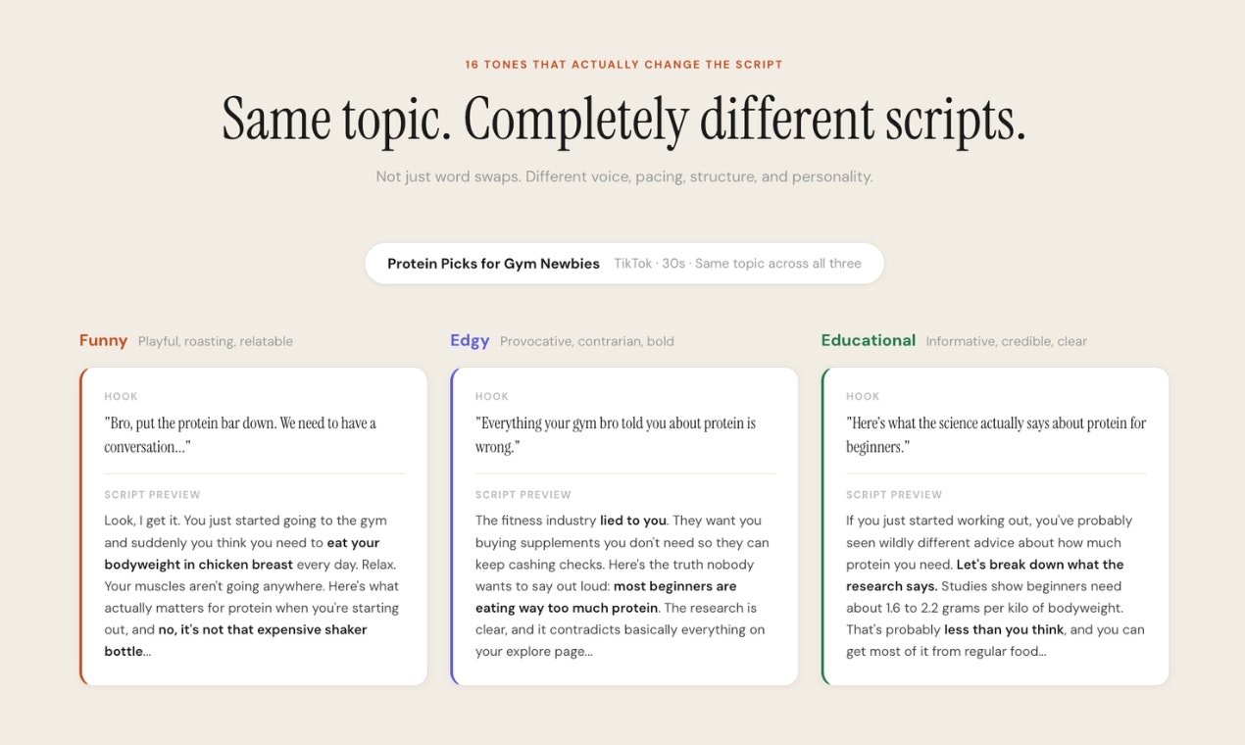Click HOOK on the Educational card
The width and height of the screenshot is (1245, 745).
point(863,396)
